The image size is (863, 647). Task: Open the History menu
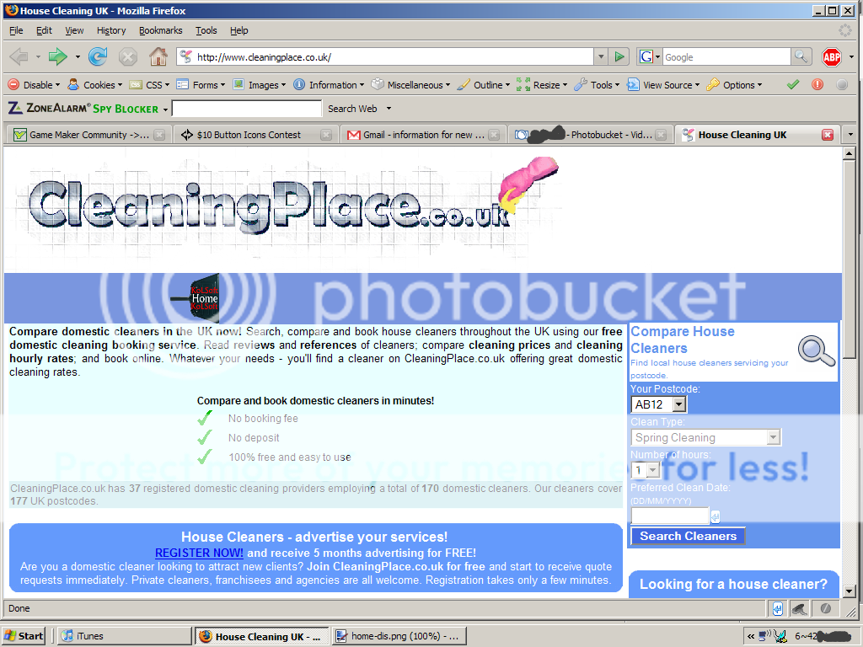point(111,30)
